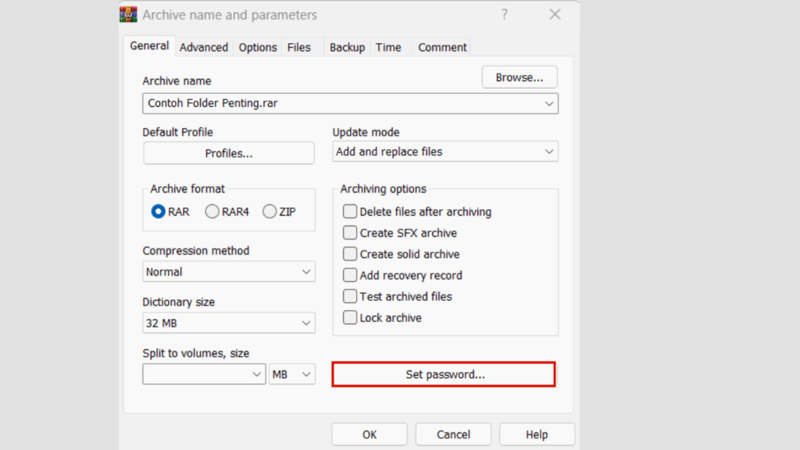Screen dimensions: 800x450
Task: Select the RAR4 archive format
Action: coord(212,211)
